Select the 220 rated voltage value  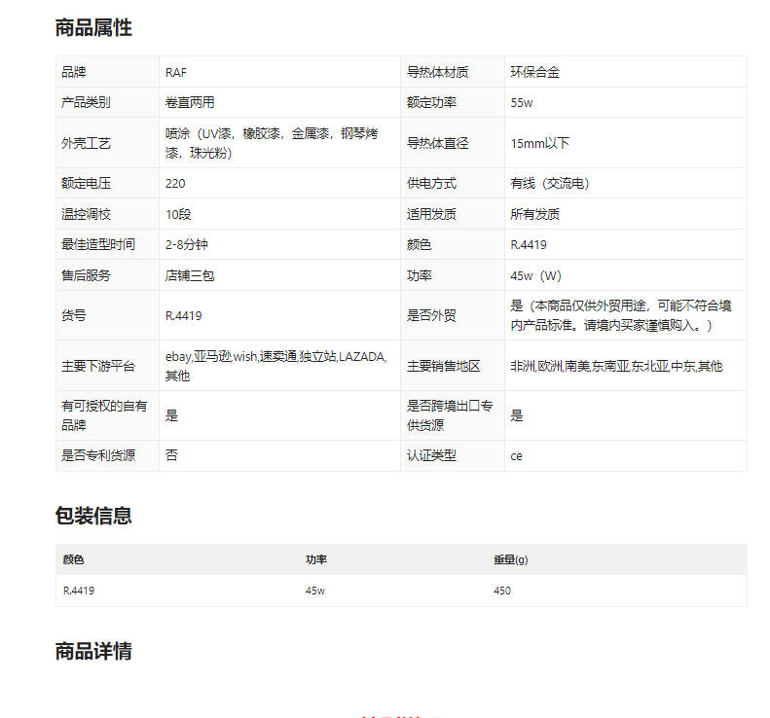(x=175, y=183)
